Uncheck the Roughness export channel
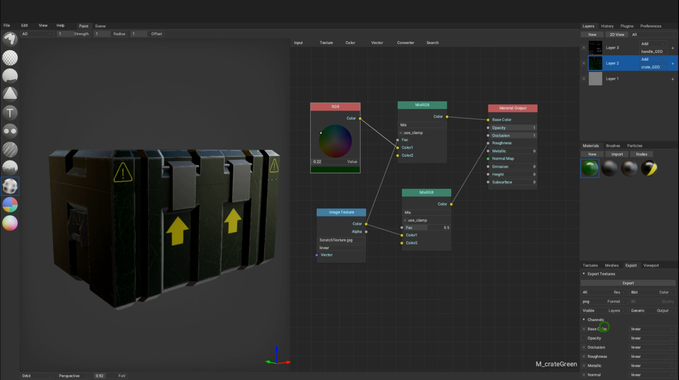Screen dimensions: 679x380 tap(584, 357)
